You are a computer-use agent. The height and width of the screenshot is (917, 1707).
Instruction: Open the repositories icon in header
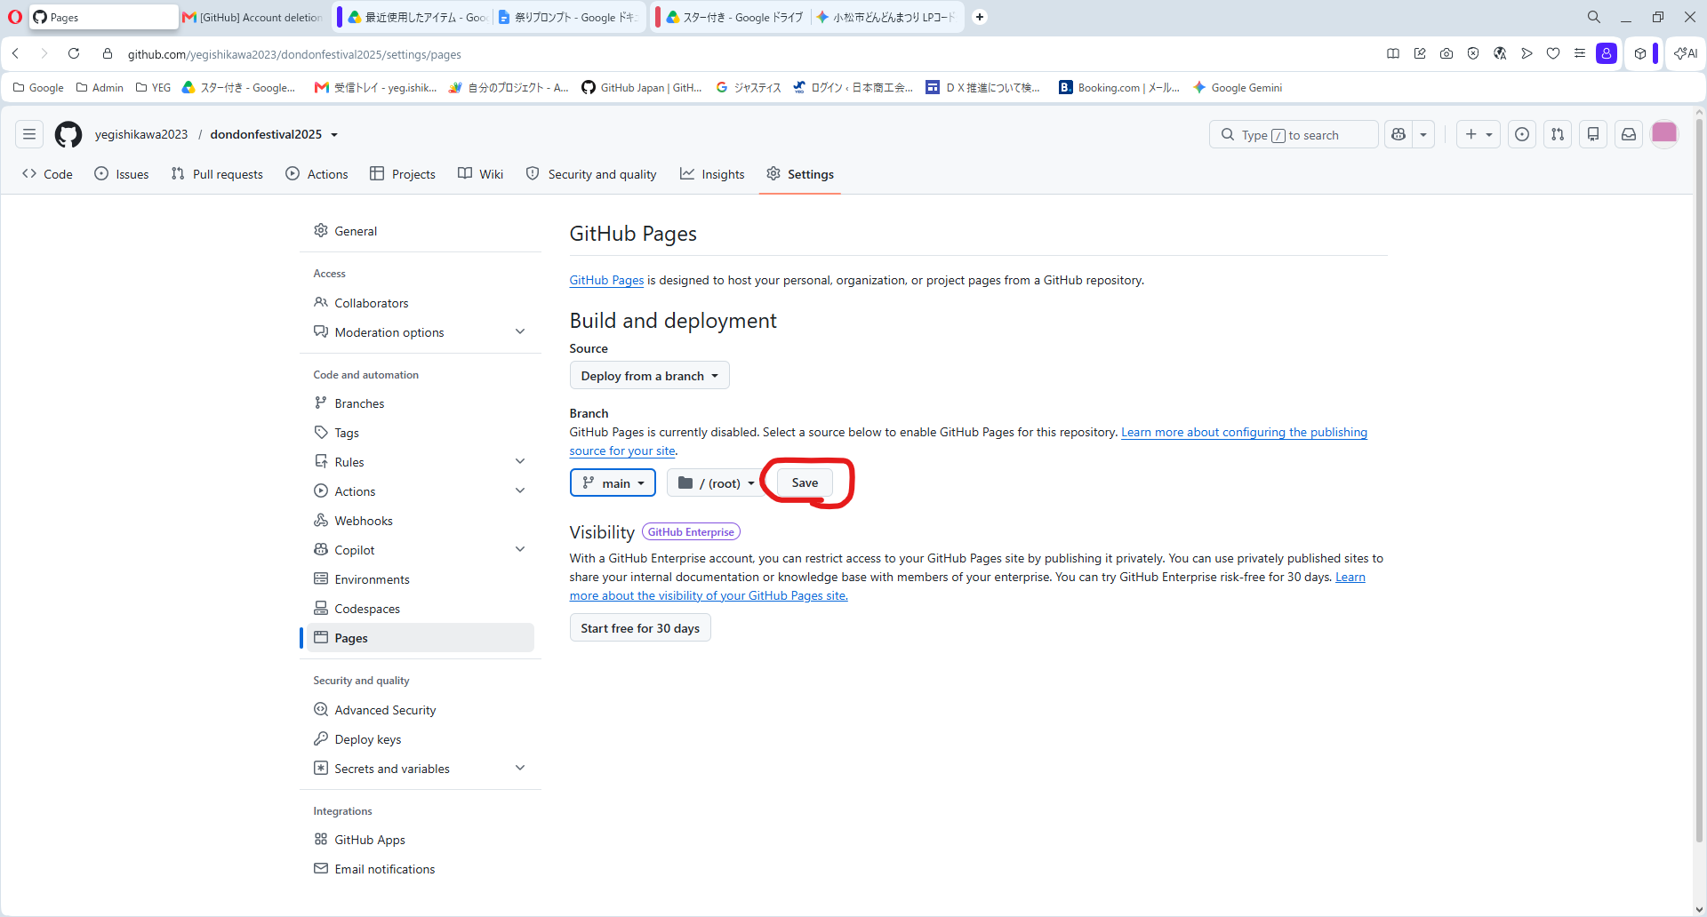(1593, 134)
